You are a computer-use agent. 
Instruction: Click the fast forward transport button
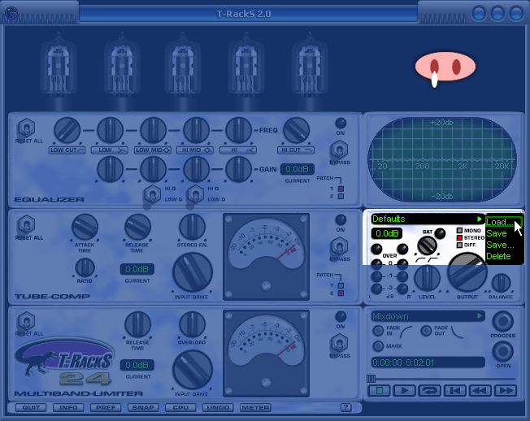pyautogui.click(x=506, y=391)
